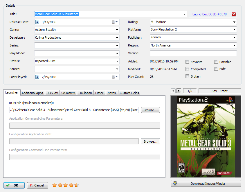Open the DOSBox tab
Viewport: 245px width, 192px height.
[x=52, y=93]
